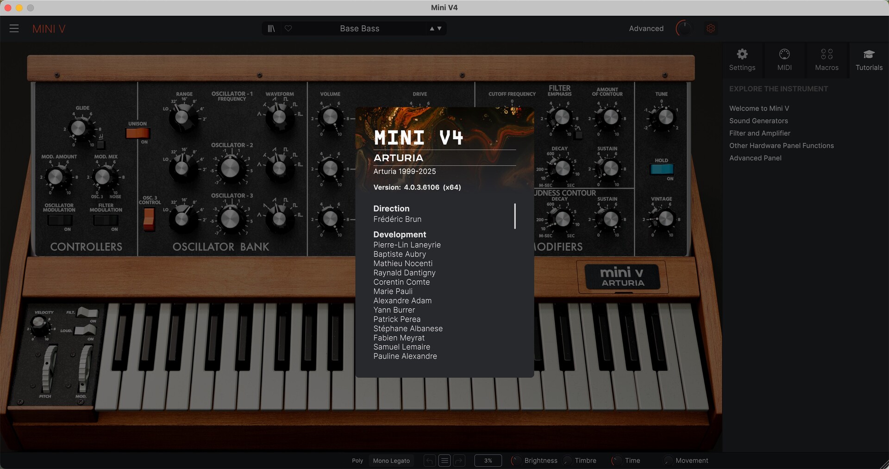Switch to the Tutorials tab
Screen dimensions: 889x469
pos(869,60)
